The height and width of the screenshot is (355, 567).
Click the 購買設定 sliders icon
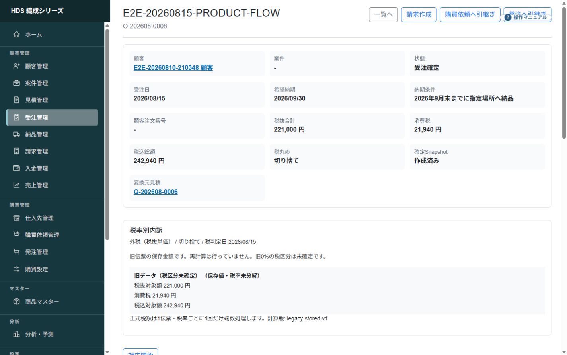pyautogui.click(x=16, y=269)
